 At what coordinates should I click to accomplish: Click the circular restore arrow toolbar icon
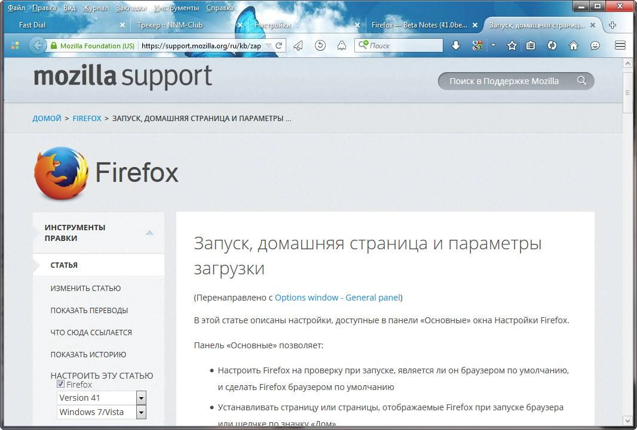[x=320, y=46]
